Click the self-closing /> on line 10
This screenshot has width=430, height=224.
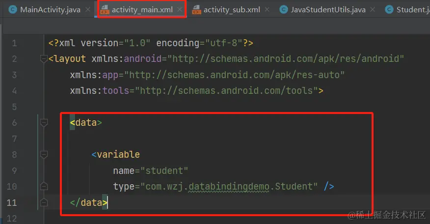click(x=329, y=186)
